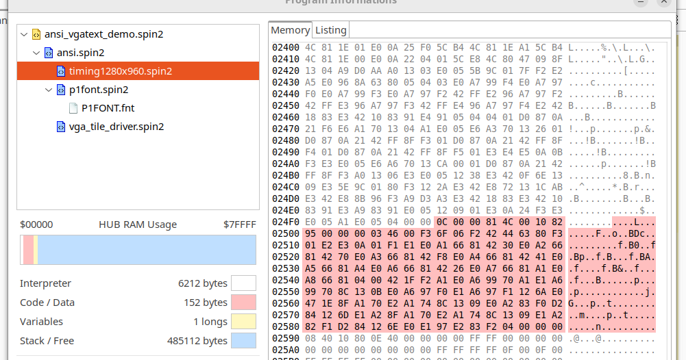Close the Program Informations dialog

[x=663, y=2]
